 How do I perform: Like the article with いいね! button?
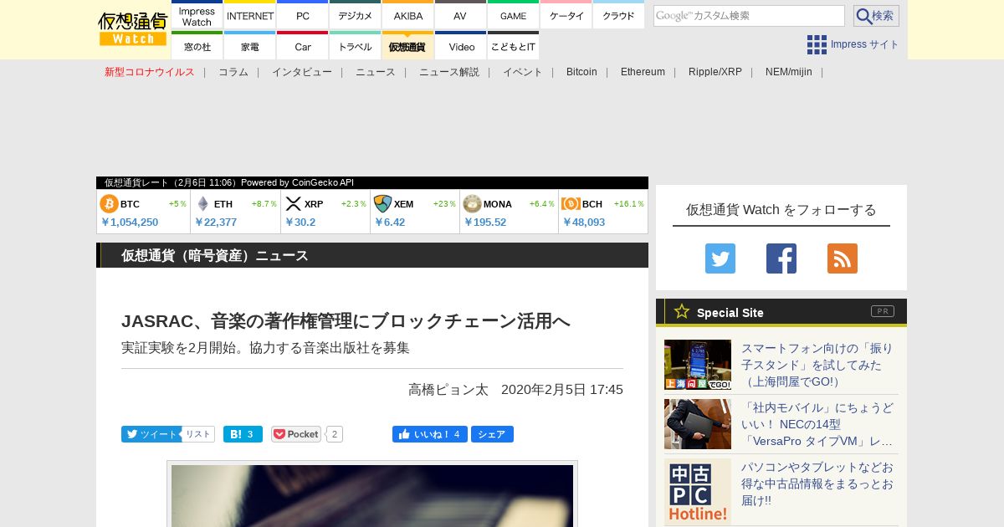(x=430, y=434)
